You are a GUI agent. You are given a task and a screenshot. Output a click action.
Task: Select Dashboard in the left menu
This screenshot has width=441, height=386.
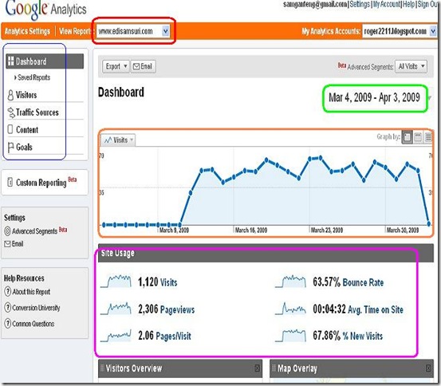click(45, 61)
